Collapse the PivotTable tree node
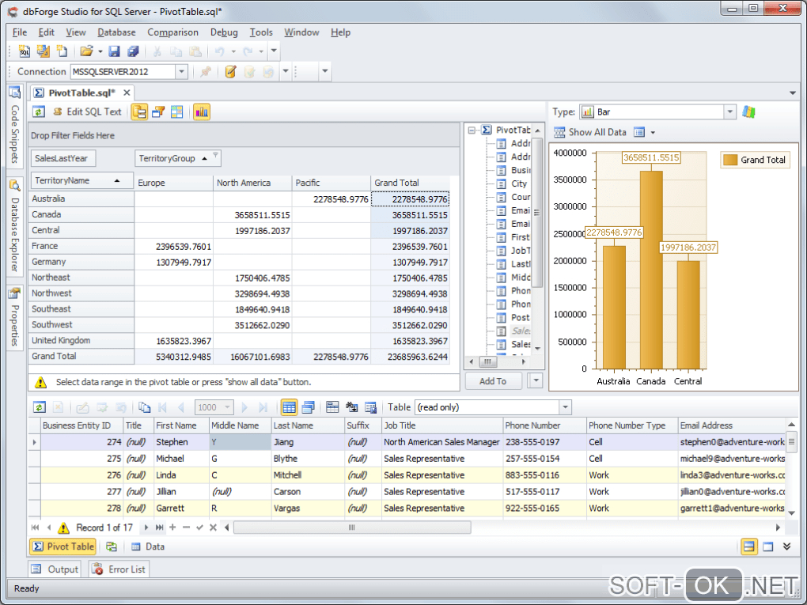Image resolution: width=807 pixels, height=605 pixels. click(471, 130)
